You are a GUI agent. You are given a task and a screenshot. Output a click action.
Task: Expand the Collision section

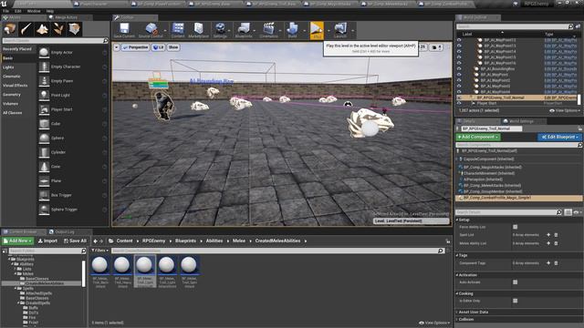click(457, 320)
